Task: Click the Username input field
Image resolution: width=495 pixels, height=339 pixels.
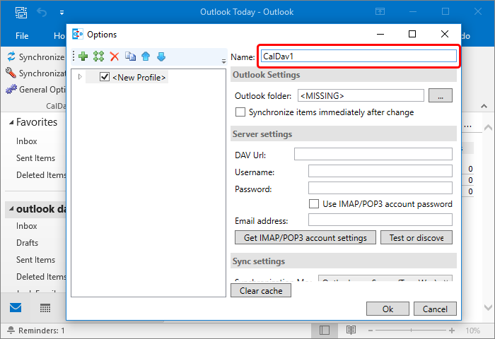Action: click(380, 171)
